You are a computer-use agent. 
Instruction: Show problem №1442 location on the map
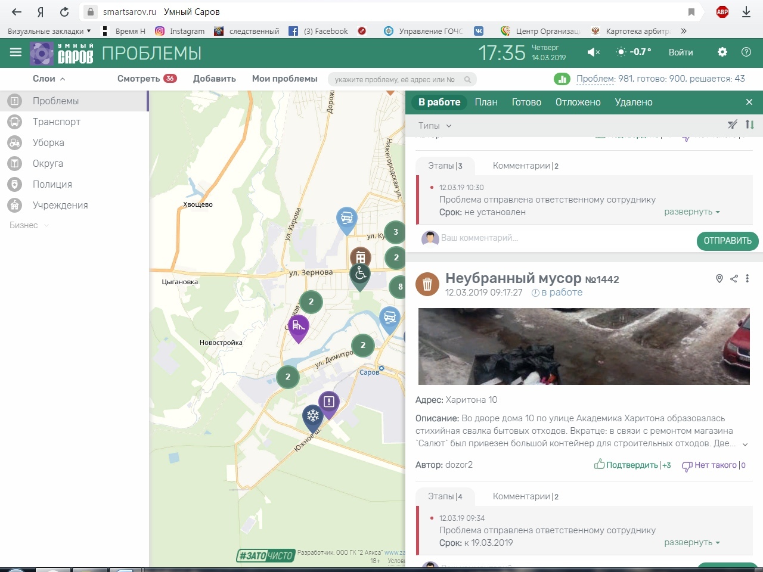click(719, 279)
